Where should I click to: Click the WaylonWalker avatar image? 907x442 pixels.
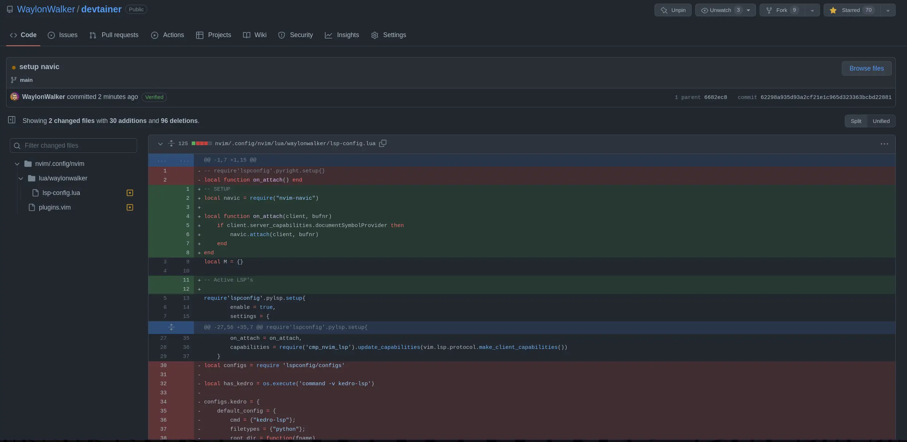pyautogui.click(x=15, y=97)
